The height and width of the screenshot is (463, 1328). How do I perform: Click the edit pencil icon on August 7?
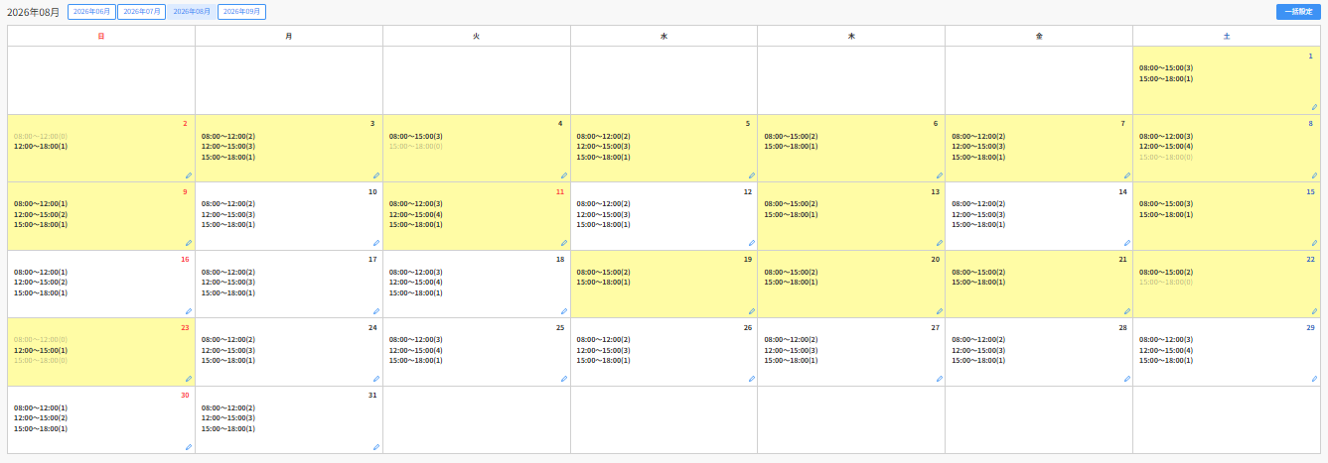click(1126, 174)
